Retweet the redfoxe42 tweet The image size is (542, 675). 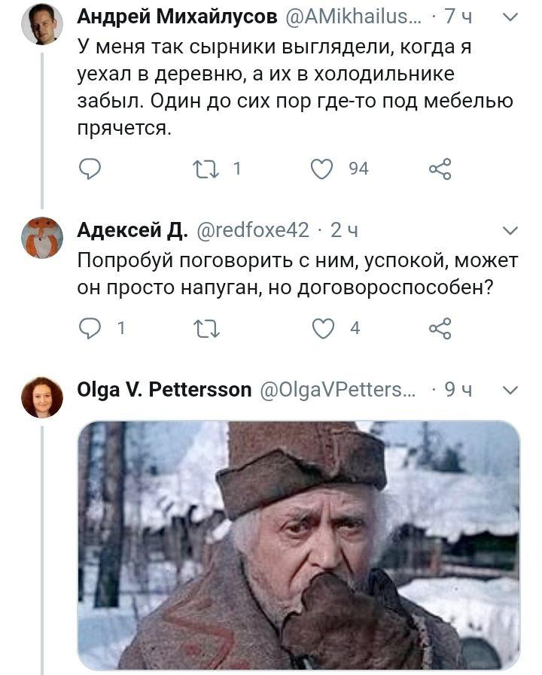click(205, 328)
